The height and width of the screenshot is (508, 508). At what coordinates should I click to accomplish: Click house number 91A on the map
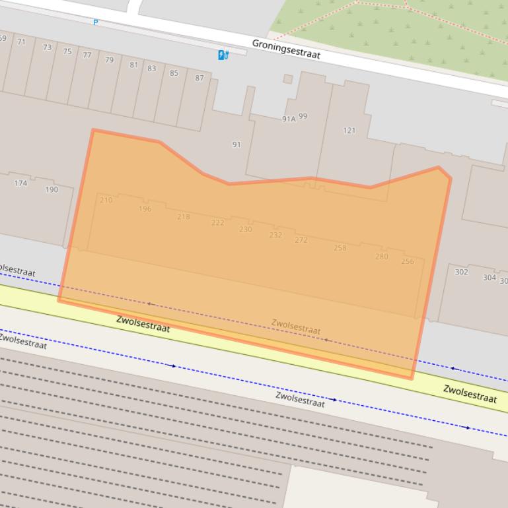(289, 119)
